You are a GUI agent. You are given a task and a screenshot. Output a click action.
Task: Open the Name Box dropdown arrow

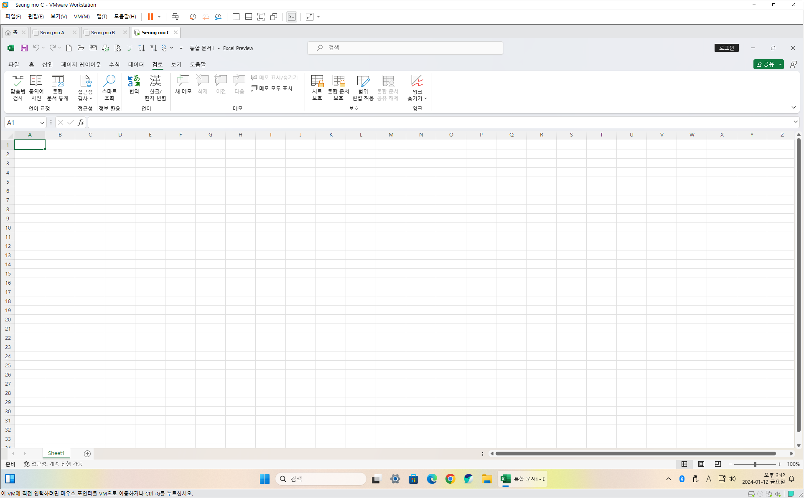coord(42,123)
